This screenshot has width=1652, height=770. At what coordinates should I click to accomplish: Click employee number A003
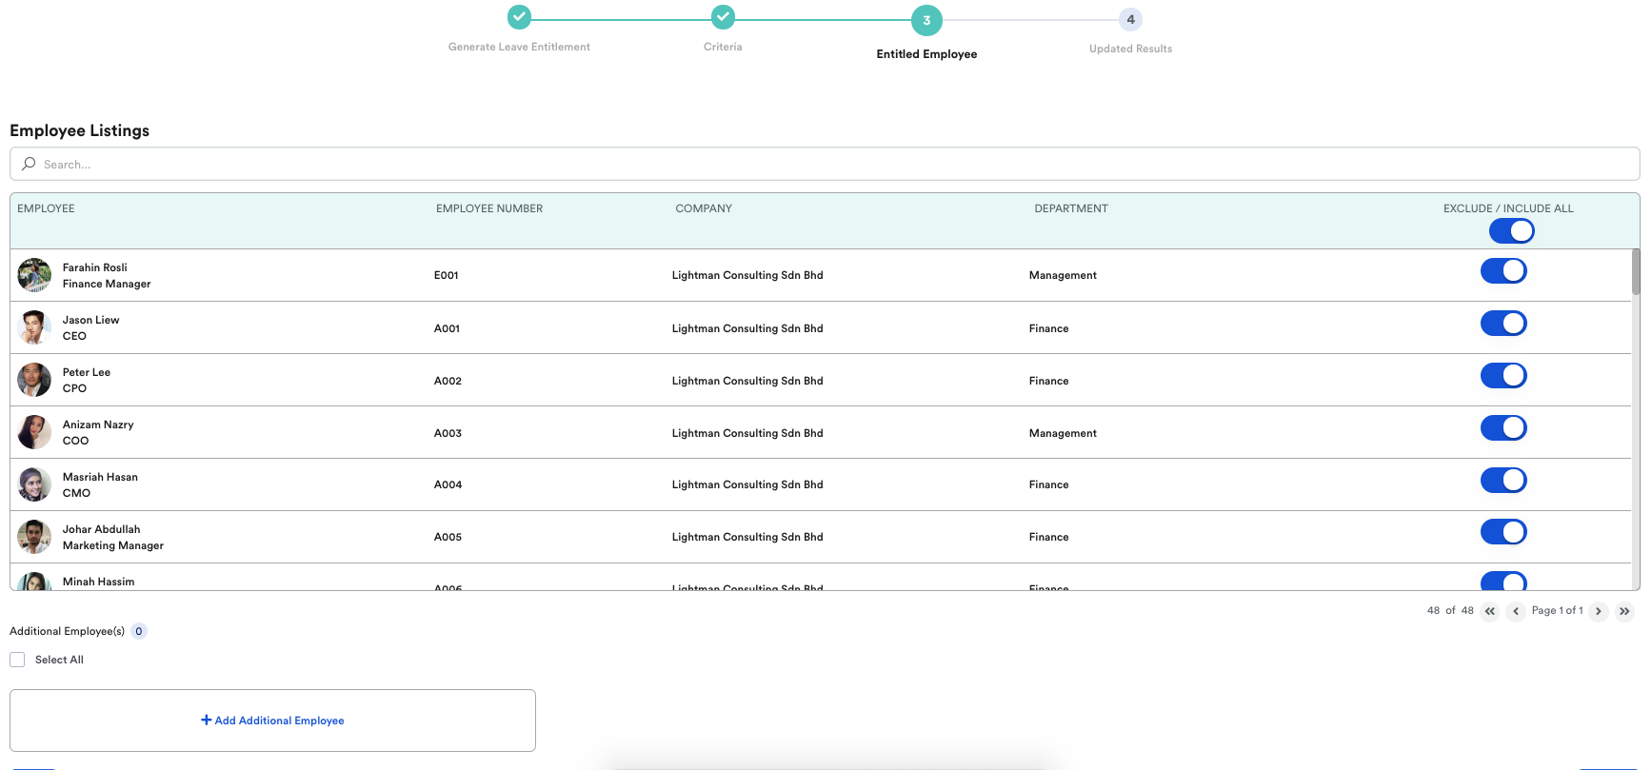tap(448, 433)
